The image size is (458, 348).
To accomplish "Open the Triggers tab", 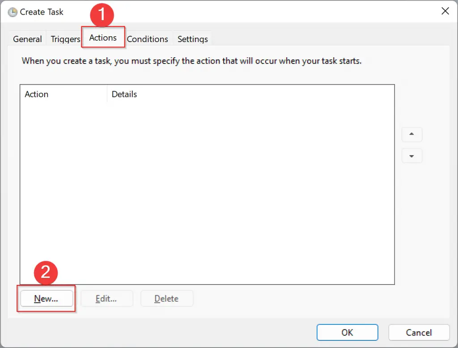I will pyautogui.click(x=64, y=39).
